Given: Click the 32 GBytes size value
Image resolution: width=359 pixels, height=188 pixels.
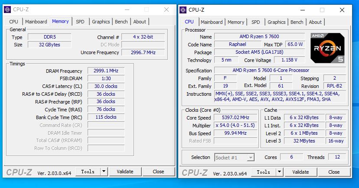Looking at the screenshot, I should coord(50,45).
